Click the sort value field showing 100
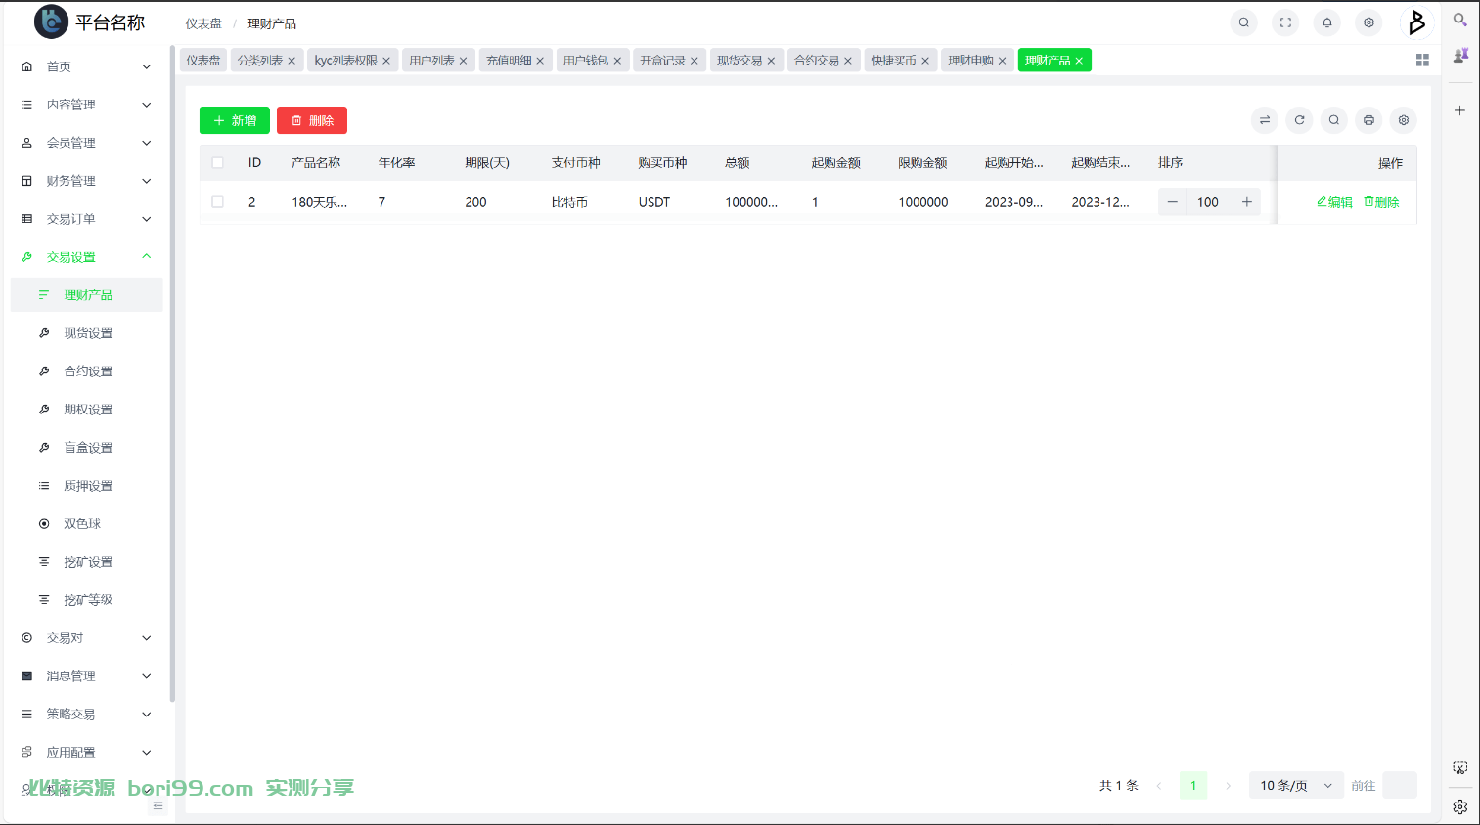 [x=1209, y=202]
